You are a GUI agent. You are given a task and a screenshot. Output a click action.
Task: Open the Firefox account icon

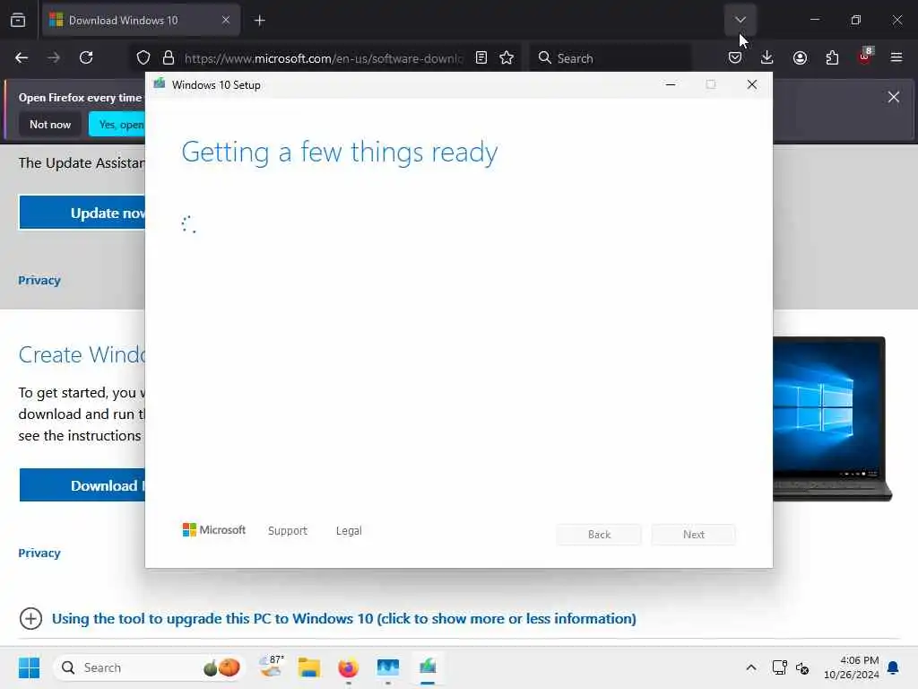[x=800, y=57]
